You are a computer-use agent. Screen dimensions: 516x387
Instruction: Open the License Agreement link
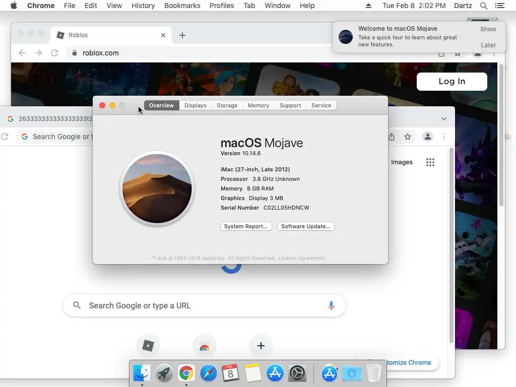point(301,259)
